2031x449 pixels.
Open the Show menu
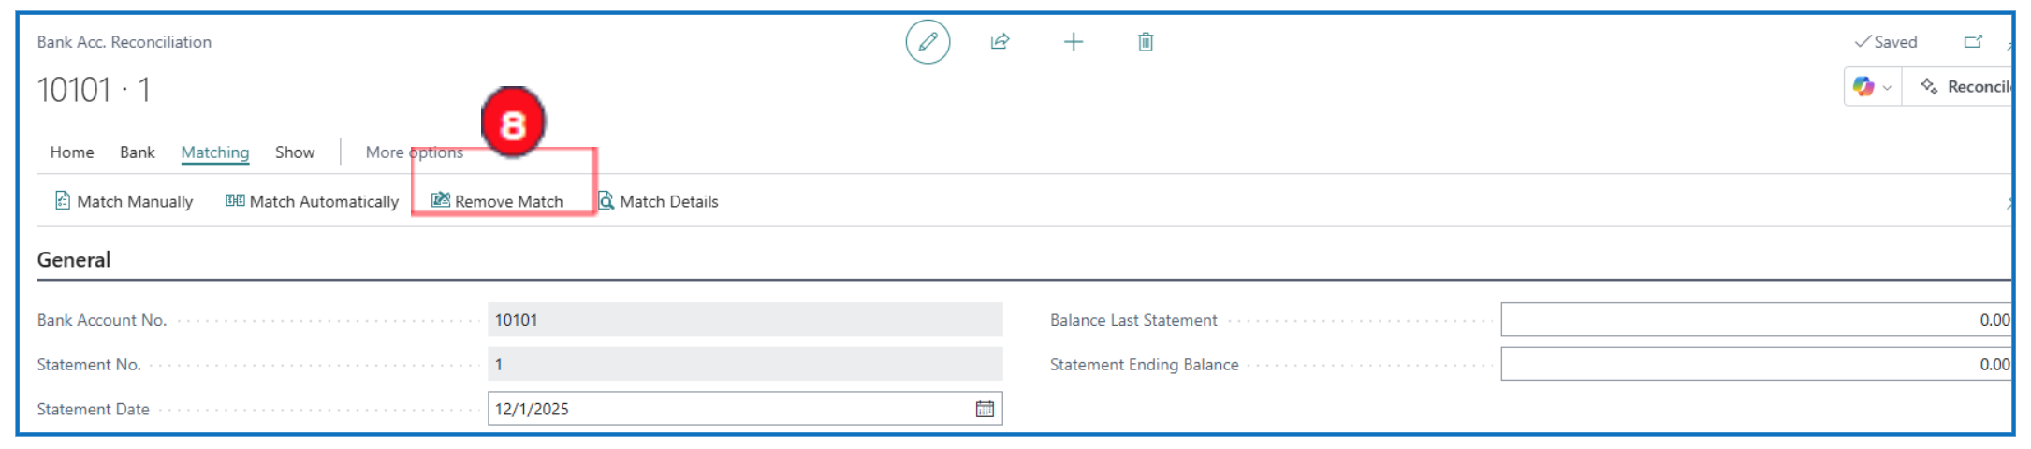pyautogui.click(x=295, y=152)
